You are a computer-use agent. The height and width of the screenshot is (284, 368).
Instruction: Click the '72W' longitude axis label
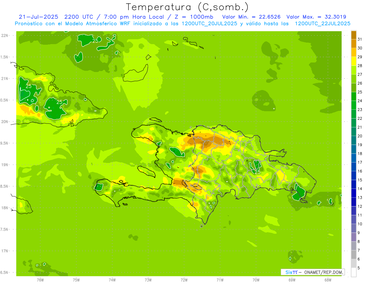tap(184, 280)
